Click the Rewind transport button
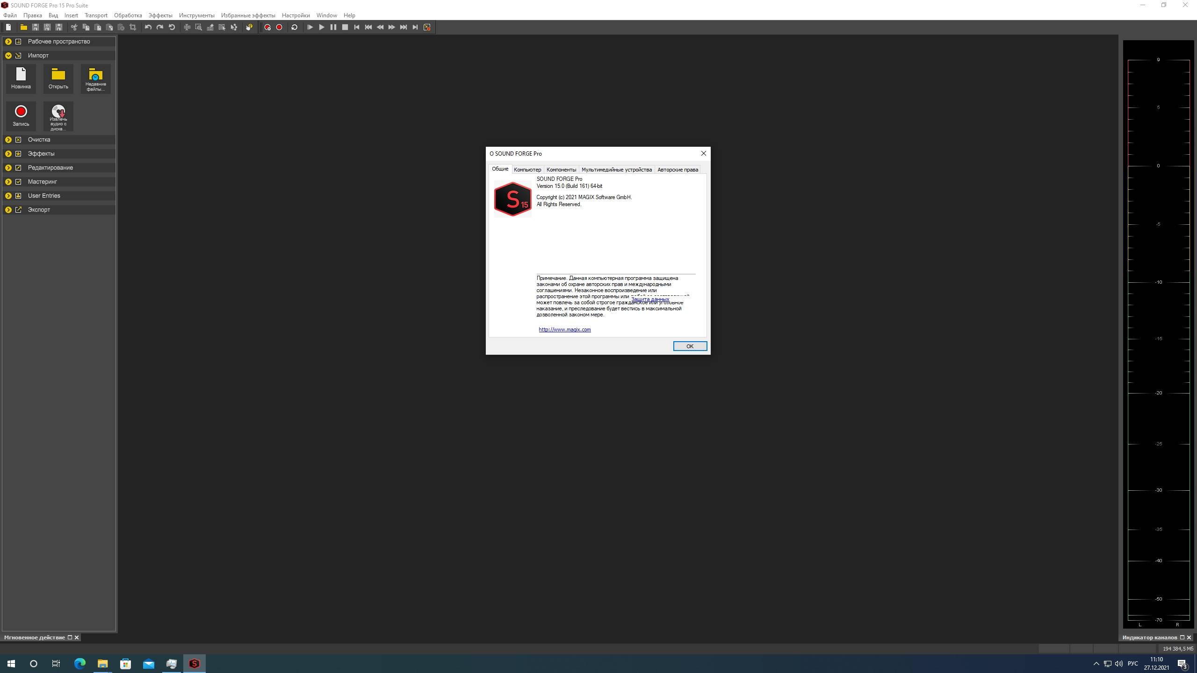 point(380,27)
